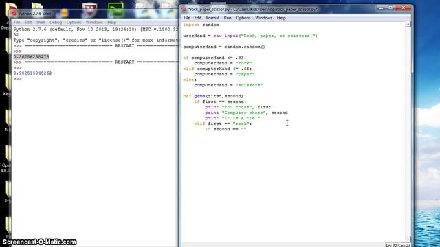Click the "elif comupterHand <= .66:" line
This screenshot has width=440, height=247.
click(217, 69)
